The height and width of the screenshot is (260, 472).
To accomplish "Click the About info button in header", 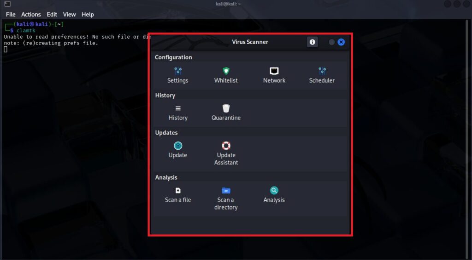I will tap(313, 42).
